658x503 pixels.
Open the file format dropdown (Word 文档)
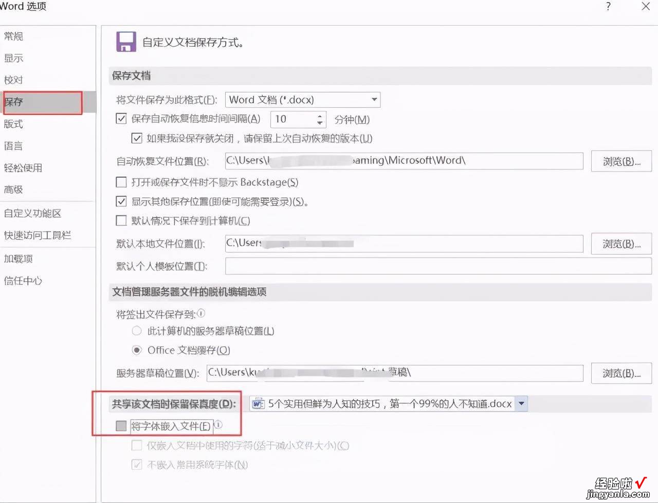point(303,100)
